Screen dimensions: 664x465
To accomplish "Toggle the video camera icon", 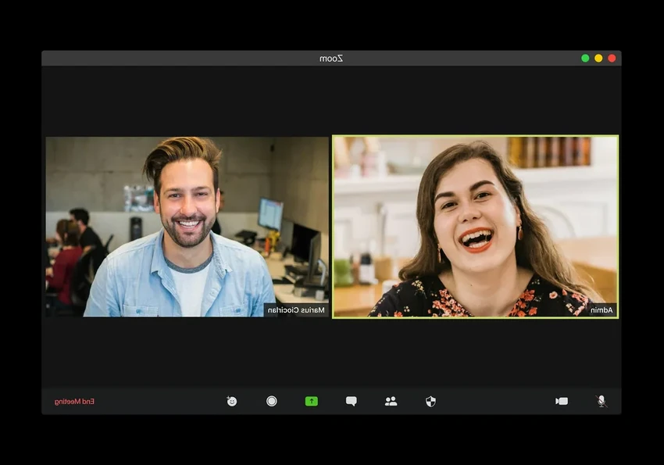I will pos(562,401).
